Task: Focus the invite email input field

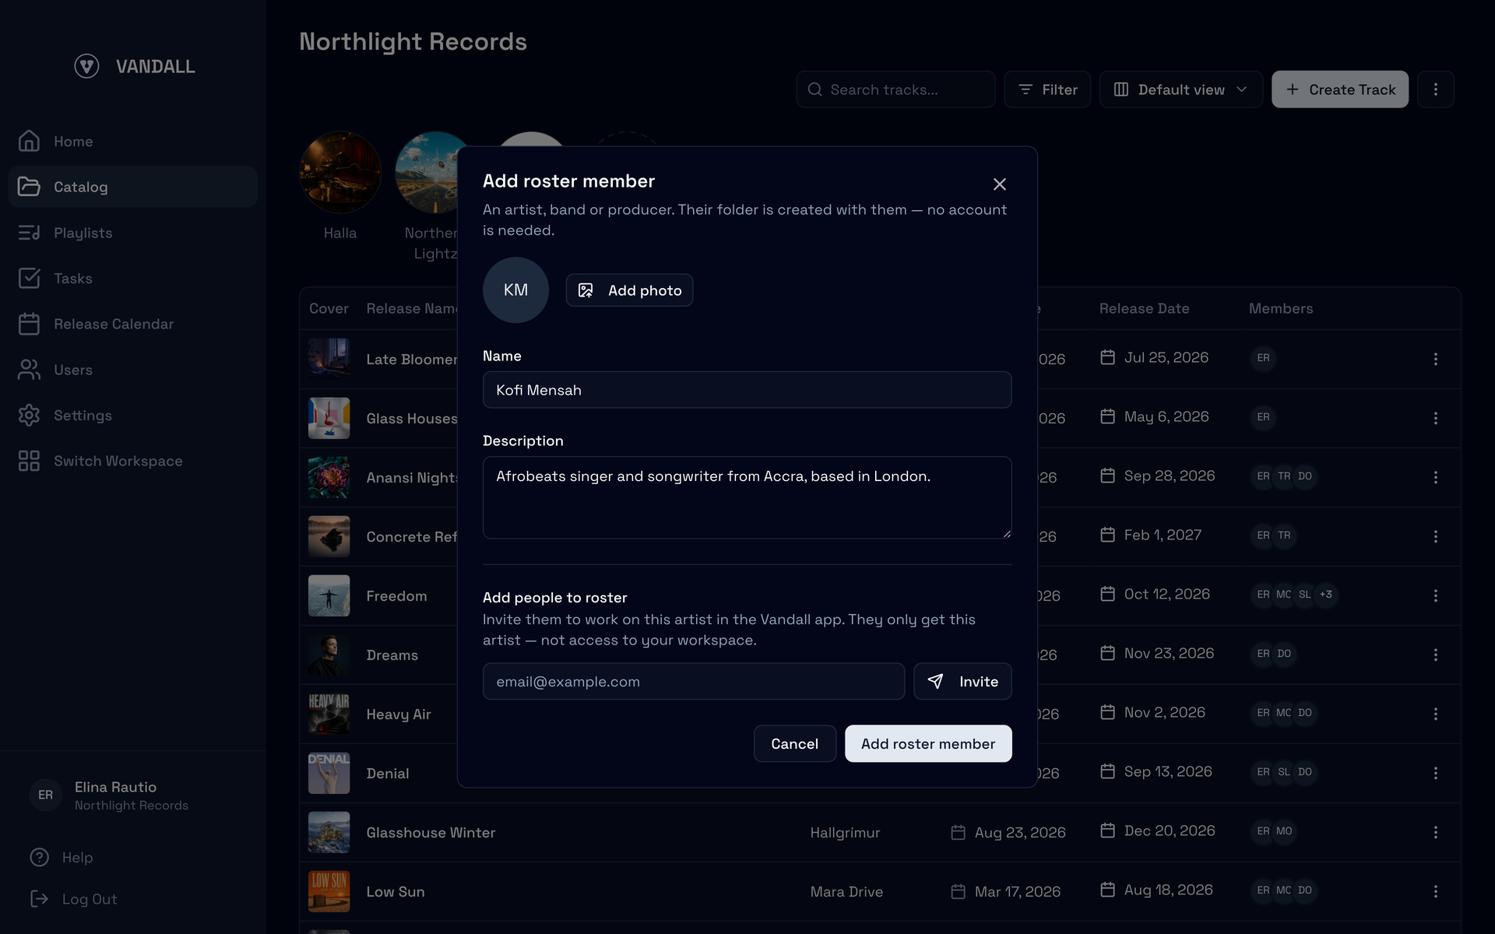Action: tap(694, 682)
